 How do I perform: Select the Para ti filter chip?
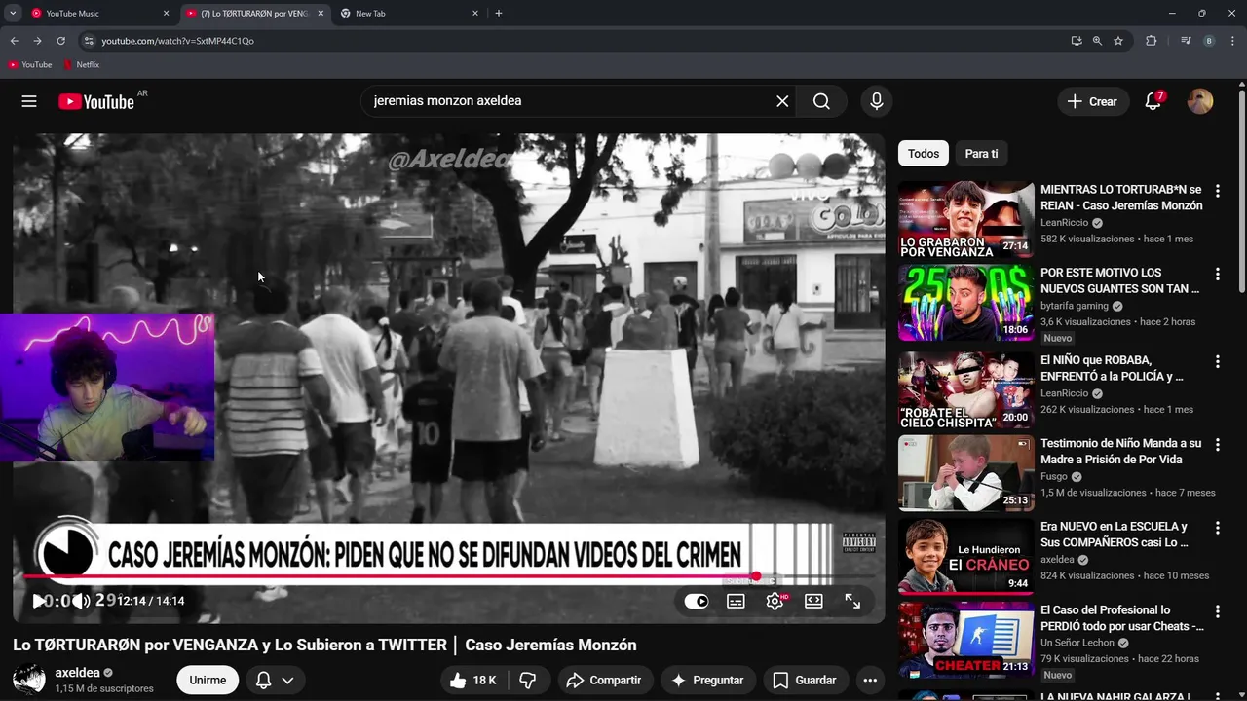981,154
